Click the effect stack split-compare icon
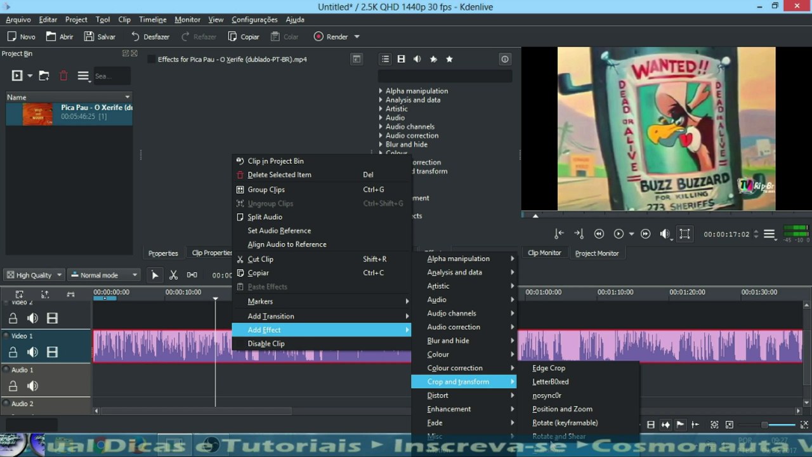812x457 pixels. coord(357,59)
